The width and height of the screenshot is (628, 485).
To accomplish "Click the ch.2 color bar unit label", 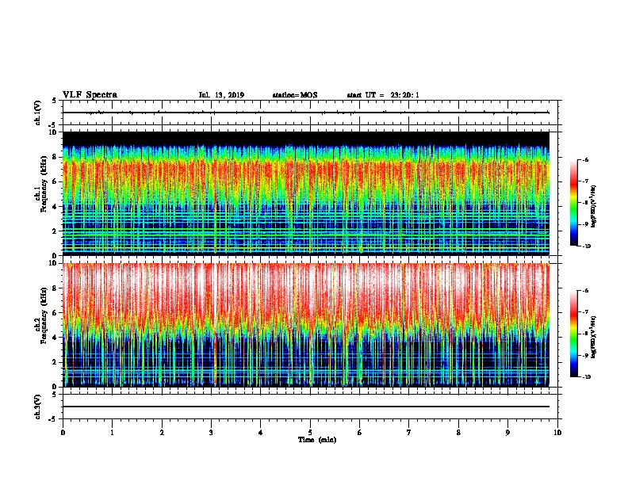I will coord(593,338).
